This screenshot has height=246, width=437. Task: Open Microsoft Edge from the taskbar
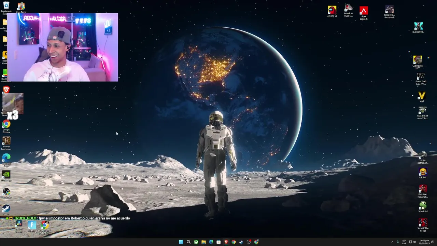pyautogui.click(x=211, y=242)
